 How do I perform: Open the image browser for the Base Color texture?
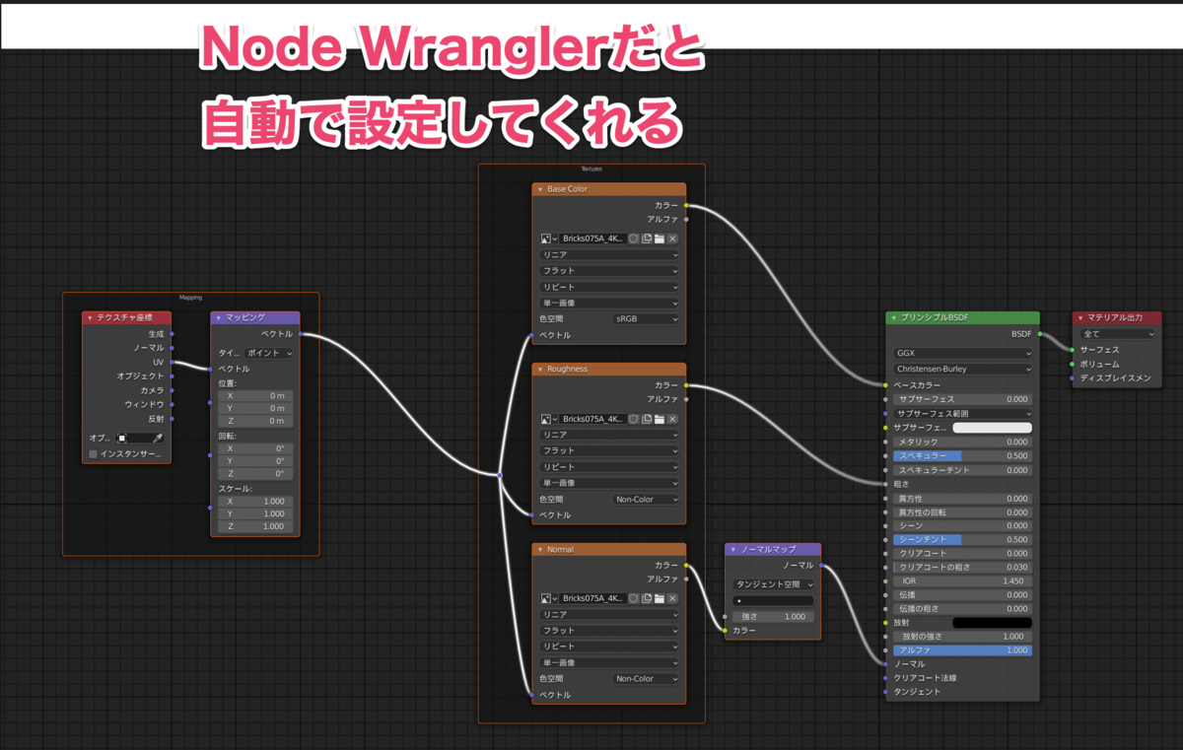546,238
